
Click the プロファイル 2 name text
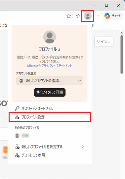[x=50, y=49]
